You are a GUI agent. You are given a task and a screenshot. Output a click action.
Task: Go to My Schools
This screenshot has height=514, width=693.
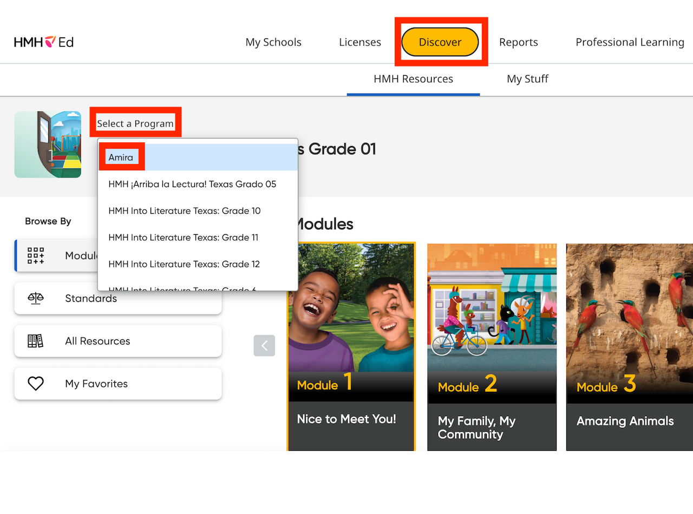tap(273, 42)
